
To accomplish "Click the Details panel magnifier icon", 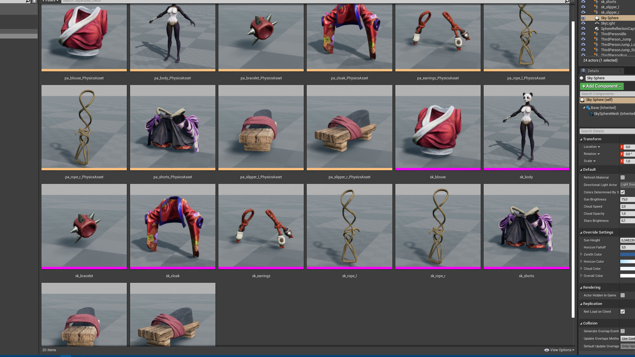I will pos(584,71).
